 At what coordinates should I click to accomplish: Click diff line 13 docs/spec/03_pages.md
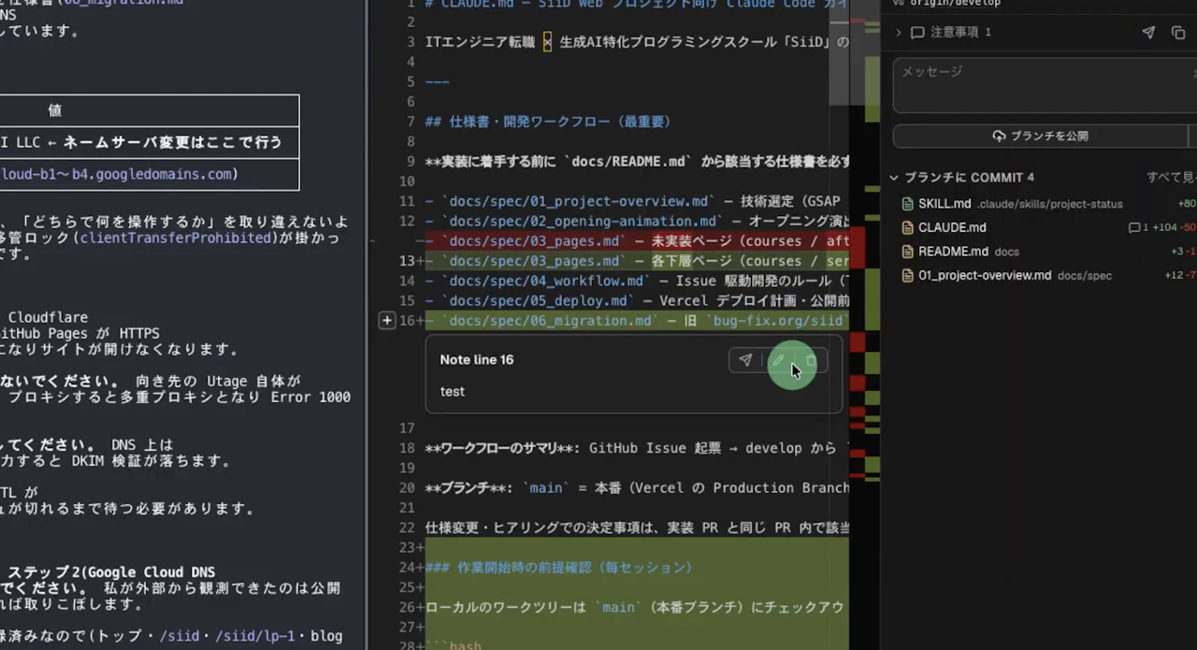tap(637, 261)
